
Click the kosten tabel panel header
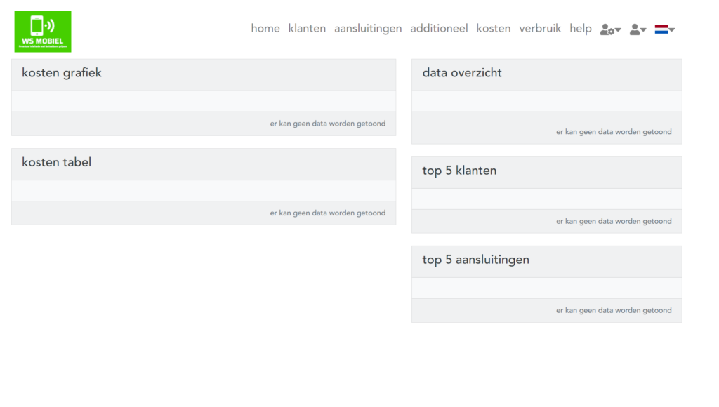coord(204,164)
